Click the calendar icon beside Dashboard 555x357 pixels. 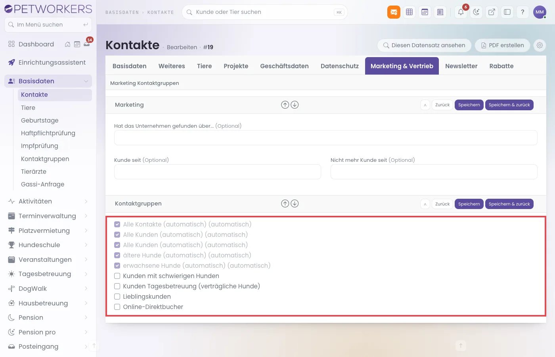tap(77, 44)
